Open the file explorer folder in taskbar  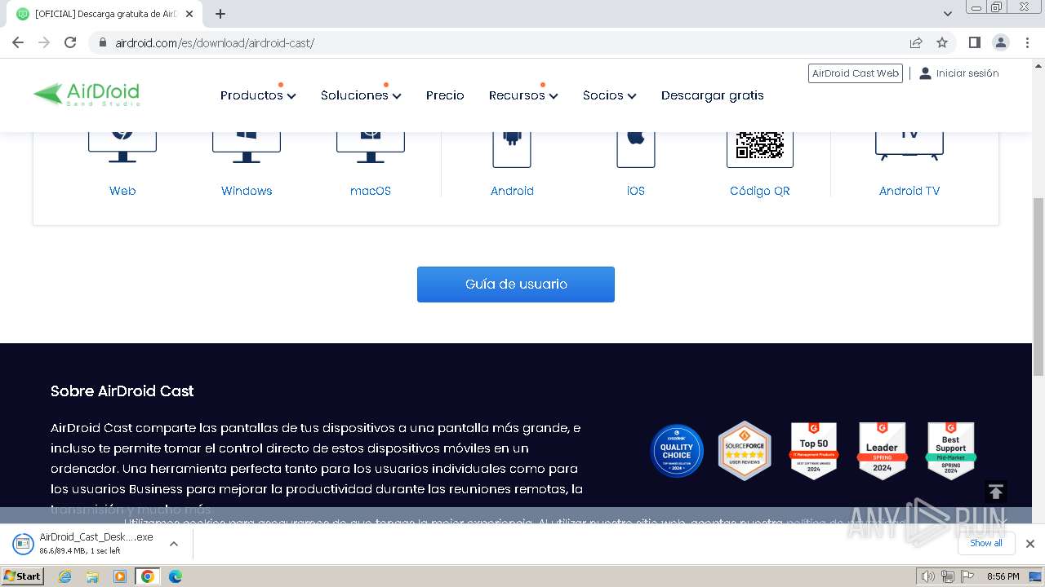[92, 576]
